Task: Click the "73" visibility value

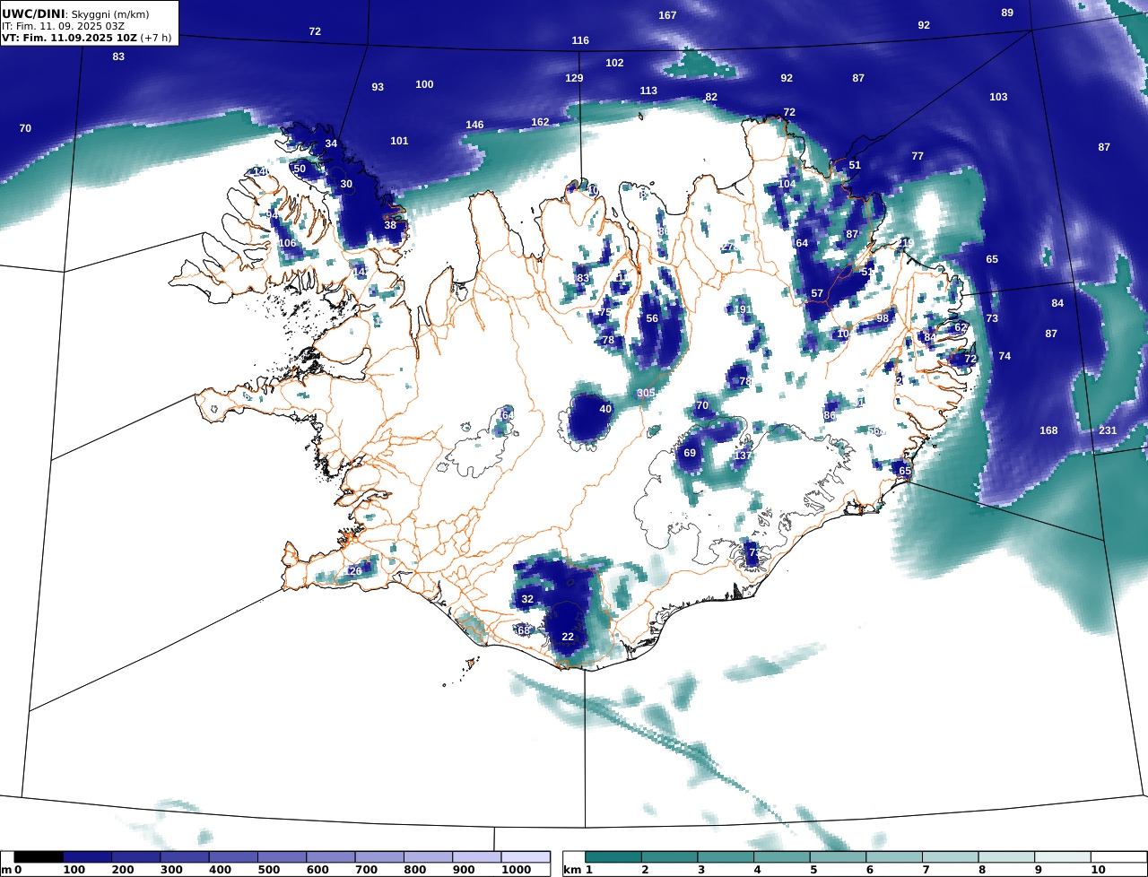Action: (992, 318)
